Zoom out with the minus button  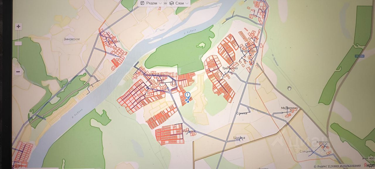tap(18, 72)
